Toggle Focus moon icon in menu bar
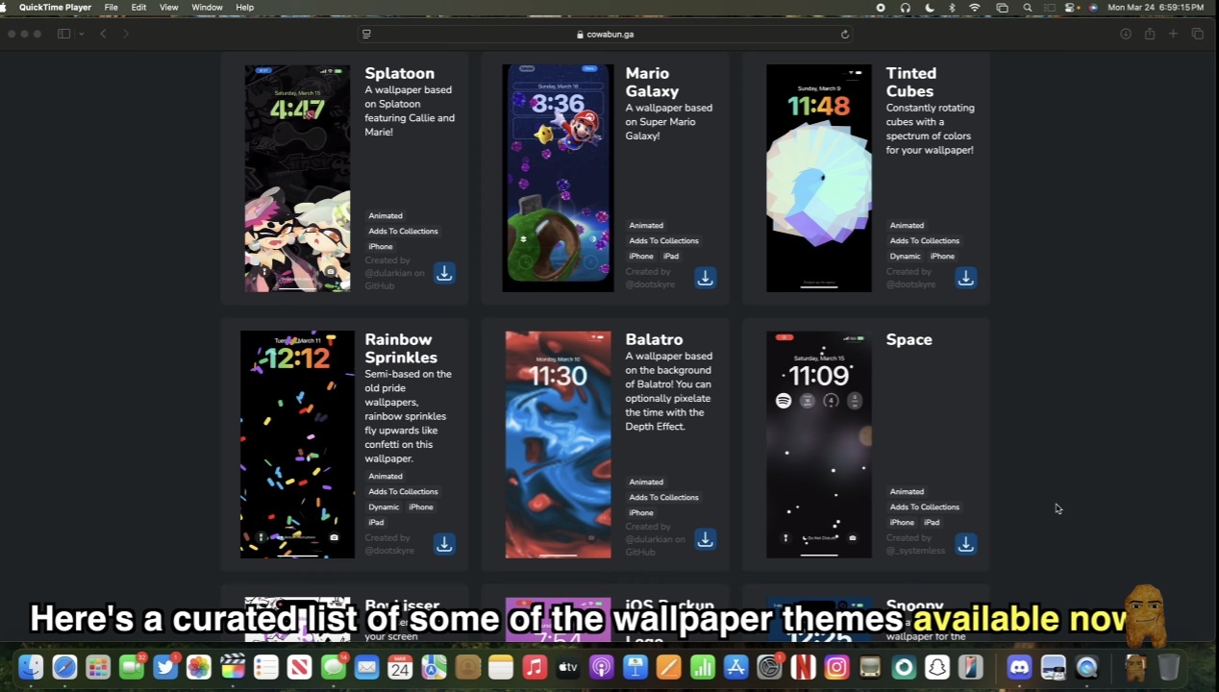The height and width of the screenshot is (692, 1219). click(x=930, y=7)
